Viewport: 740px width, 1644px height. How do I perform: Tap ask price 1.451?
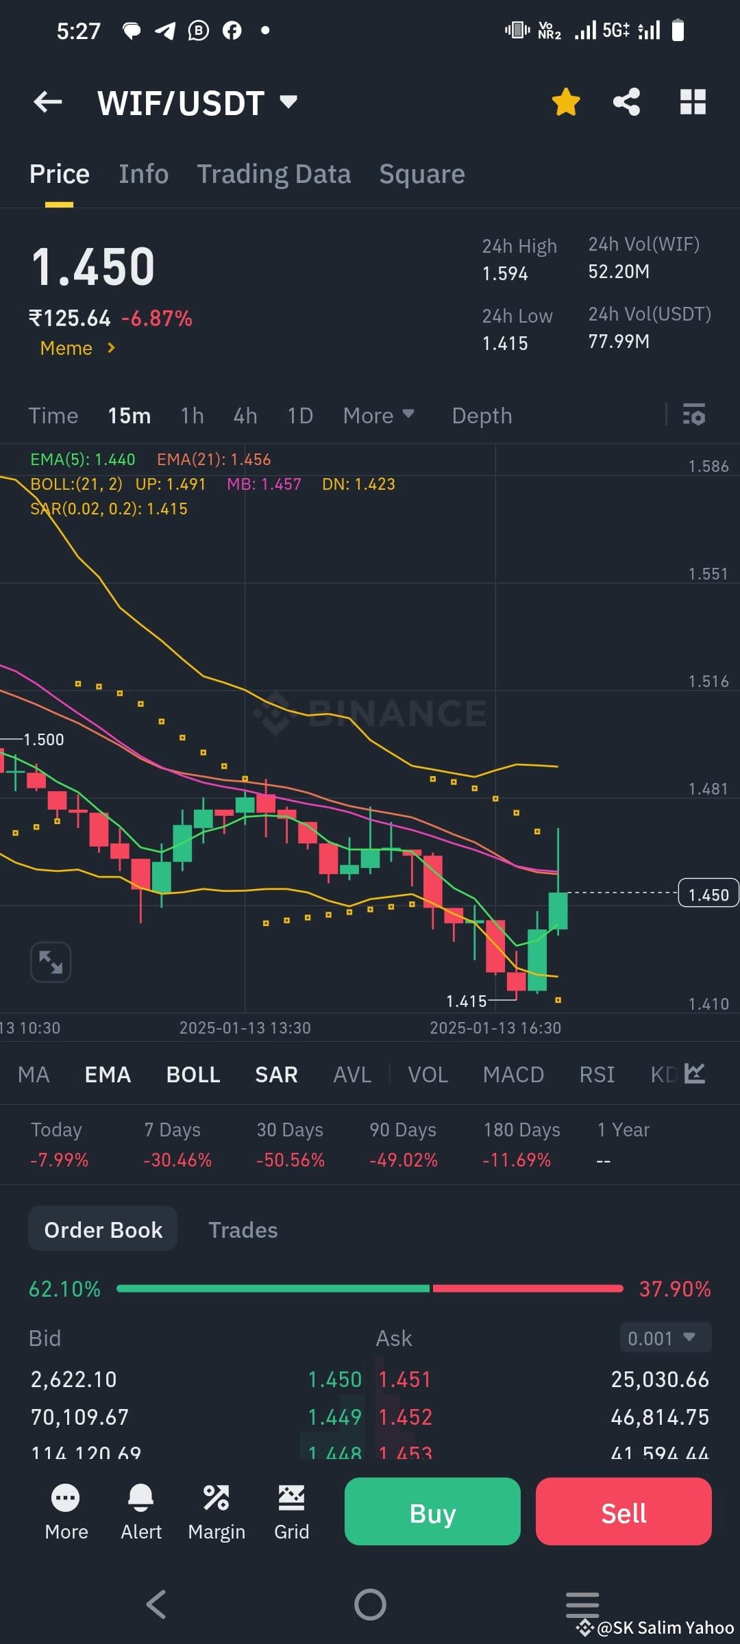[x=405, y=1379]
